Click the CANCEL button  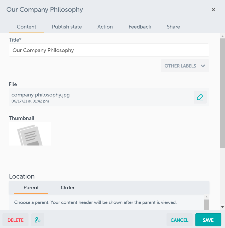coord(179,220)
